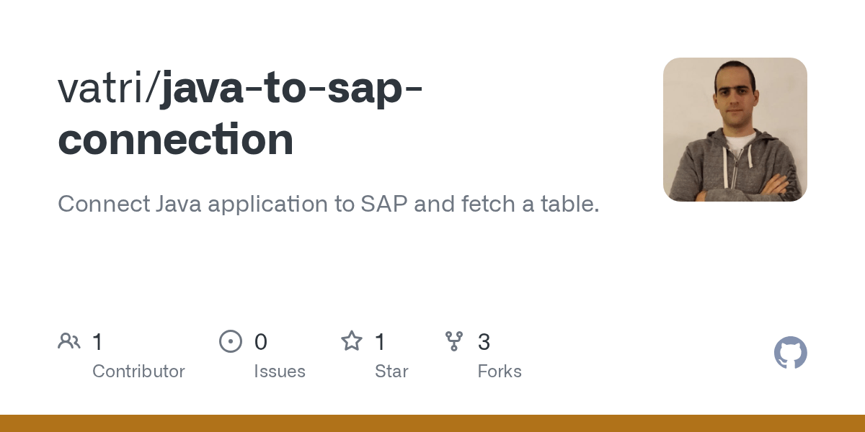
Task: Click the star count number 1
Action: coord(380,342)
